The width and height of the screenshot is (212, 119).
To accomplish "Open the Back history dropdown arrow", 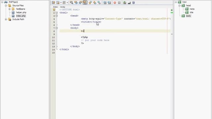I will tap(61, 3).
